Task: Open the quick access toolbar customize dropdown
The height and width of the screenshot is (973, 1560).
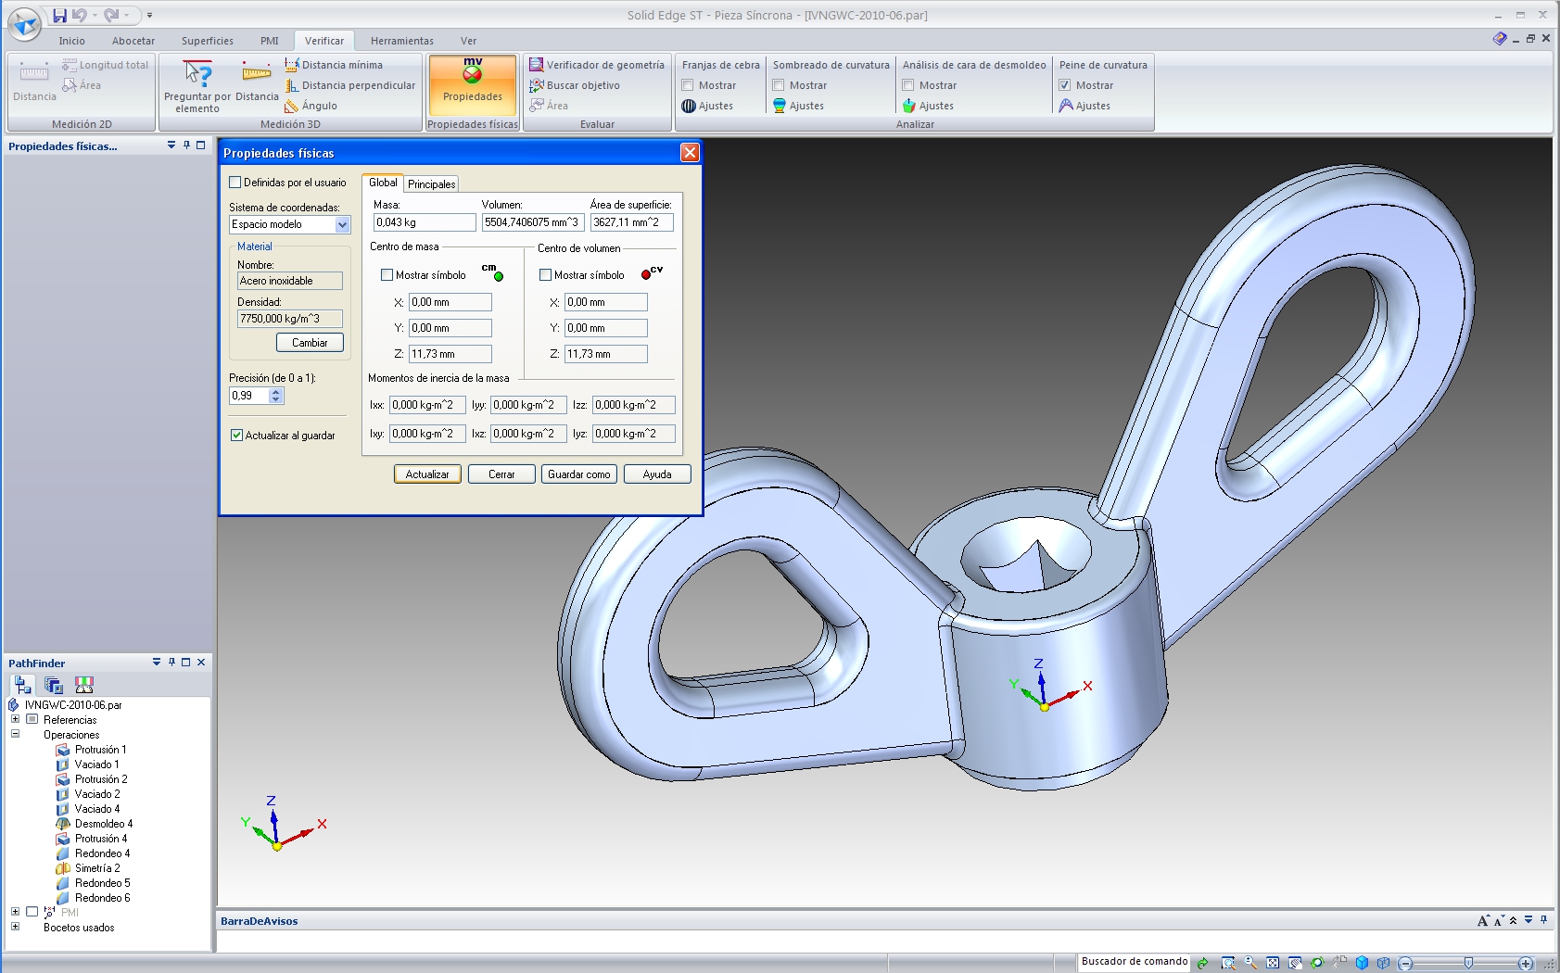Action: click(149, 15)
